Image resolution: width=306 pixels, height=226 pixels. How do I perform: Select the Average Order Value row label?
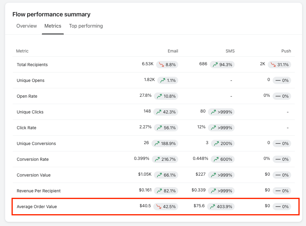pos(37,206)
